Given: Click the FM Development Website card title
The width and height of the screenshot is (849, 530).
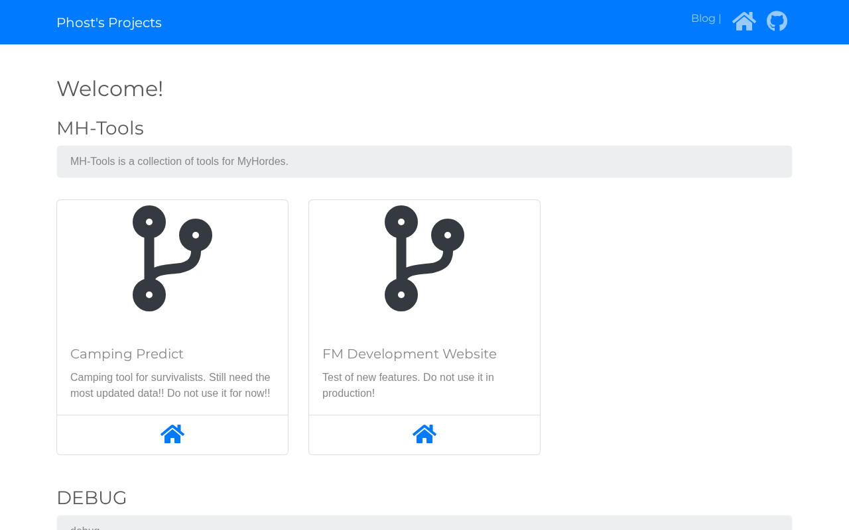Looking at the screenshot, I should coord(409,354).
